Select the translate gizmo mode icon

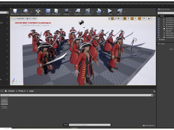click(x=109, y=18)
